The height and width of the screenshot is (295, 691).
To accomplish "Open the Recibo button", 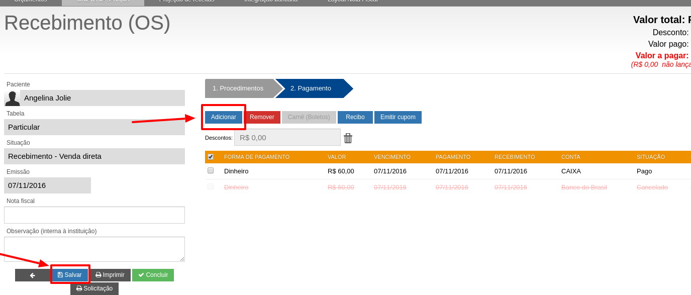I will point(355,117).
